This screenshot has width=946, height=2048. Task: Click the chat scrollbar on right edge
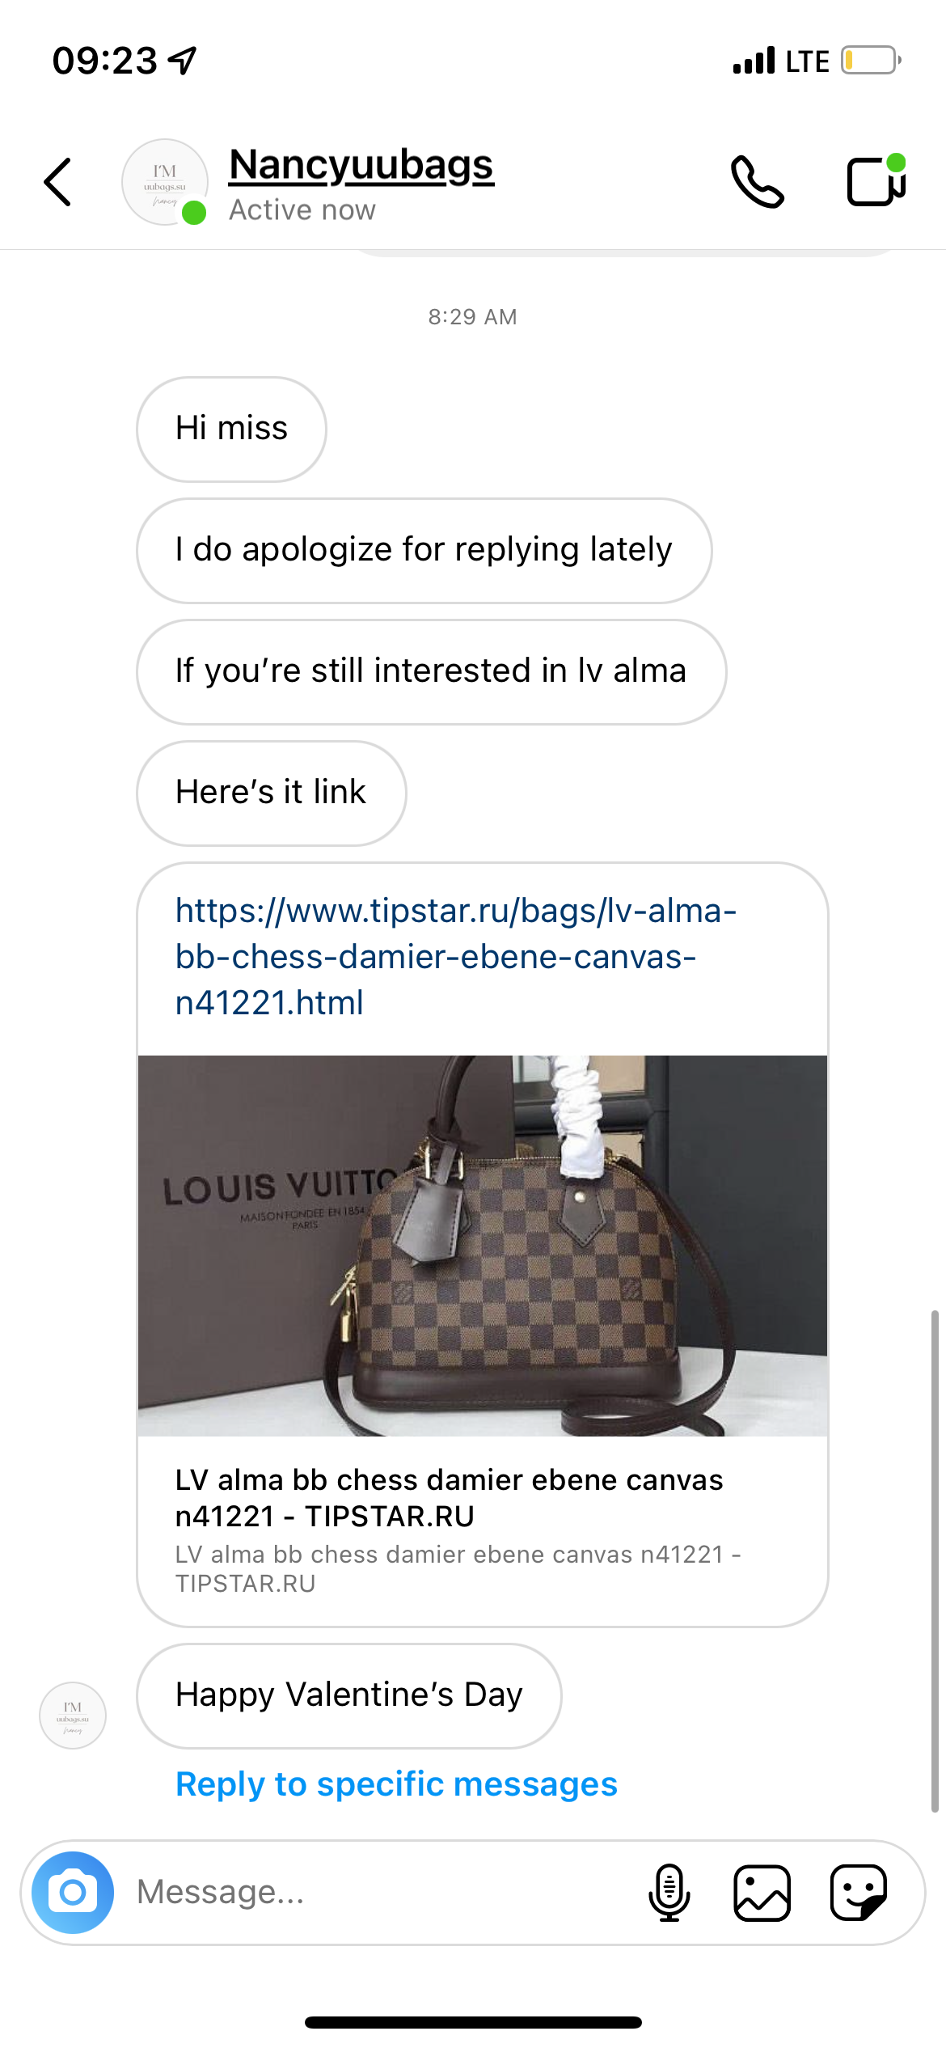click(935, 1561)
